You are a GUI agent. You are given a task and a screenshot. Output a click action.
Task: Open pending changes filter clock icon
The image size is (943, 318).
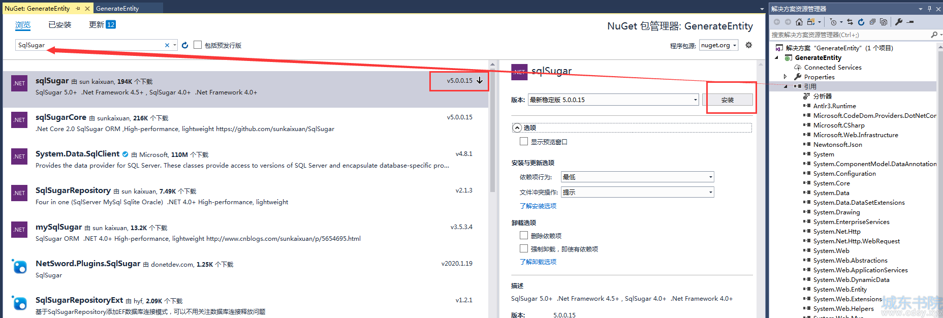pos(833,22)
